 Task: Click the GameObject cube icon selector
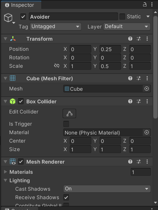9,18
